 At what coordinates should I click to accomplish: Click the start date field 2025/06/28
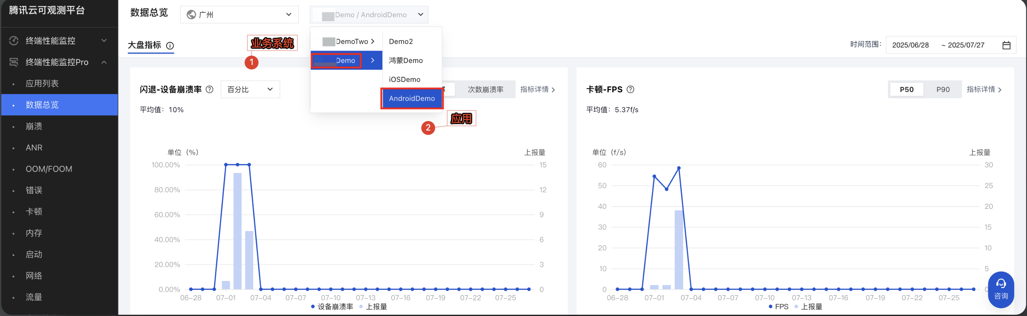pyautogui.click(x=910, y=45)
